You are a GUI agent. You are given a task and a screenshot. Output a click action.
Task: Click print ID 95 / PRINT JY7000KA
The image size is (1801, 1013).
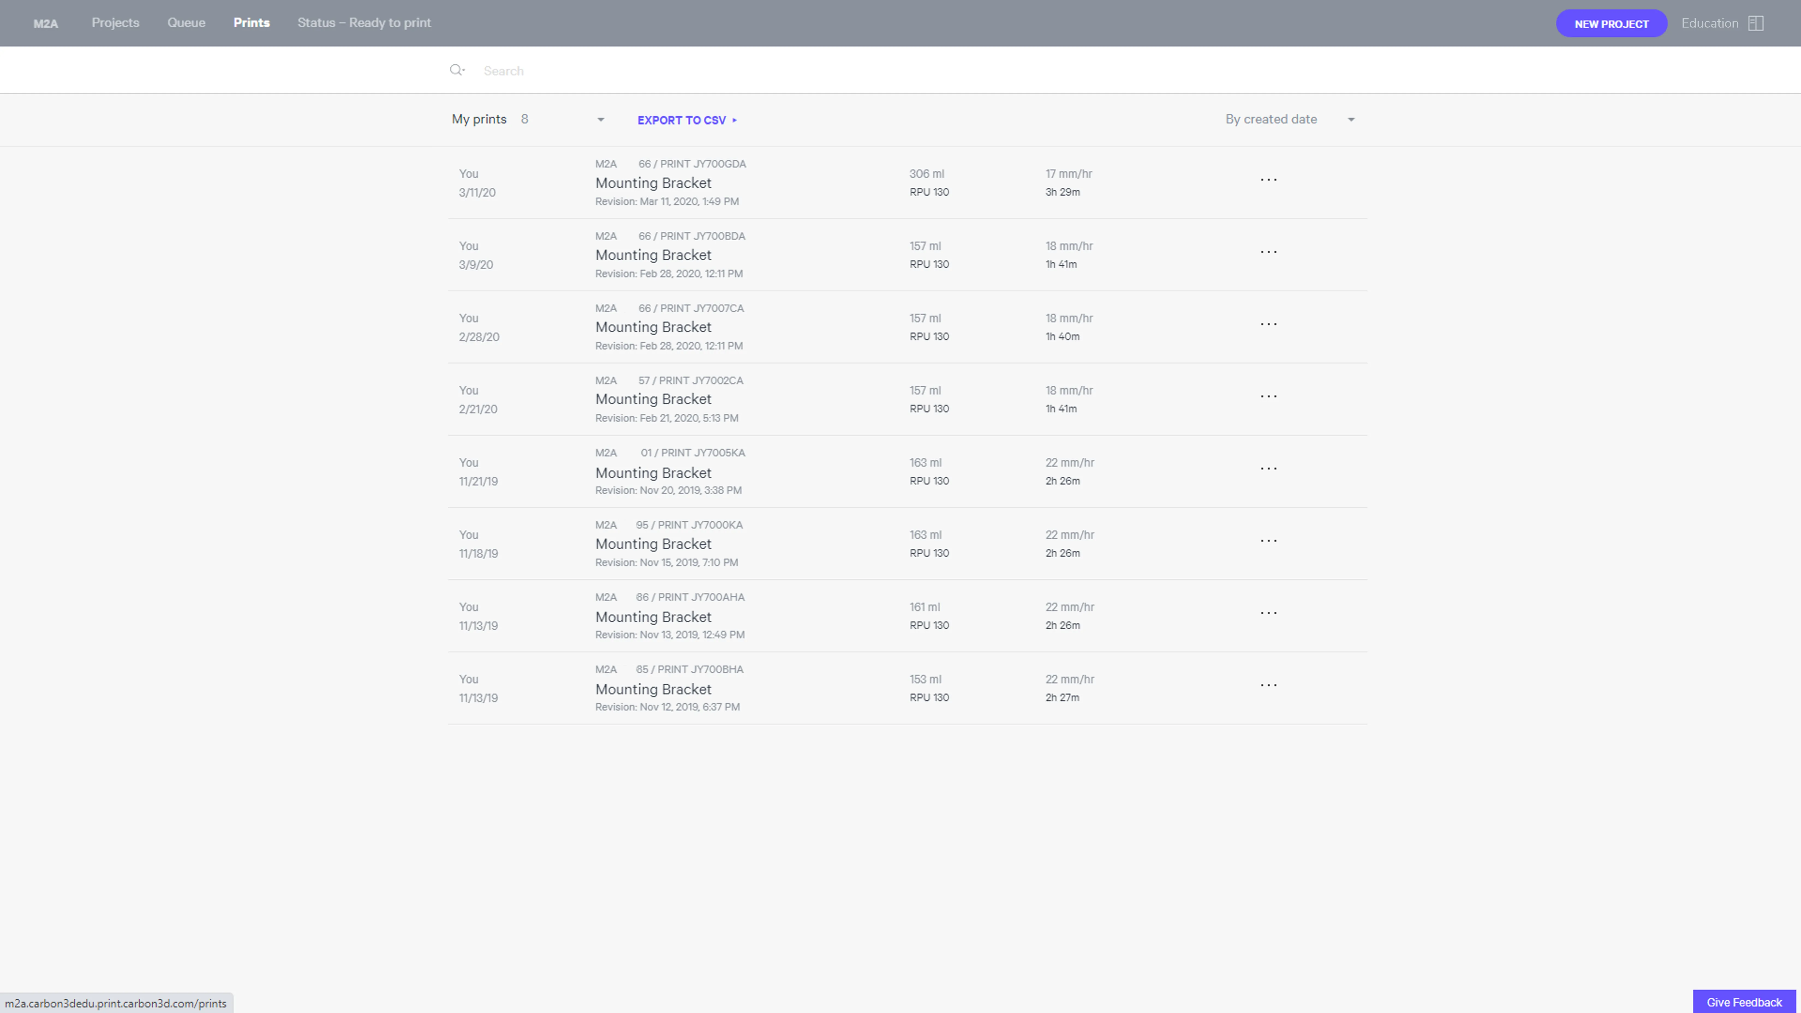[x=689, y=524]
